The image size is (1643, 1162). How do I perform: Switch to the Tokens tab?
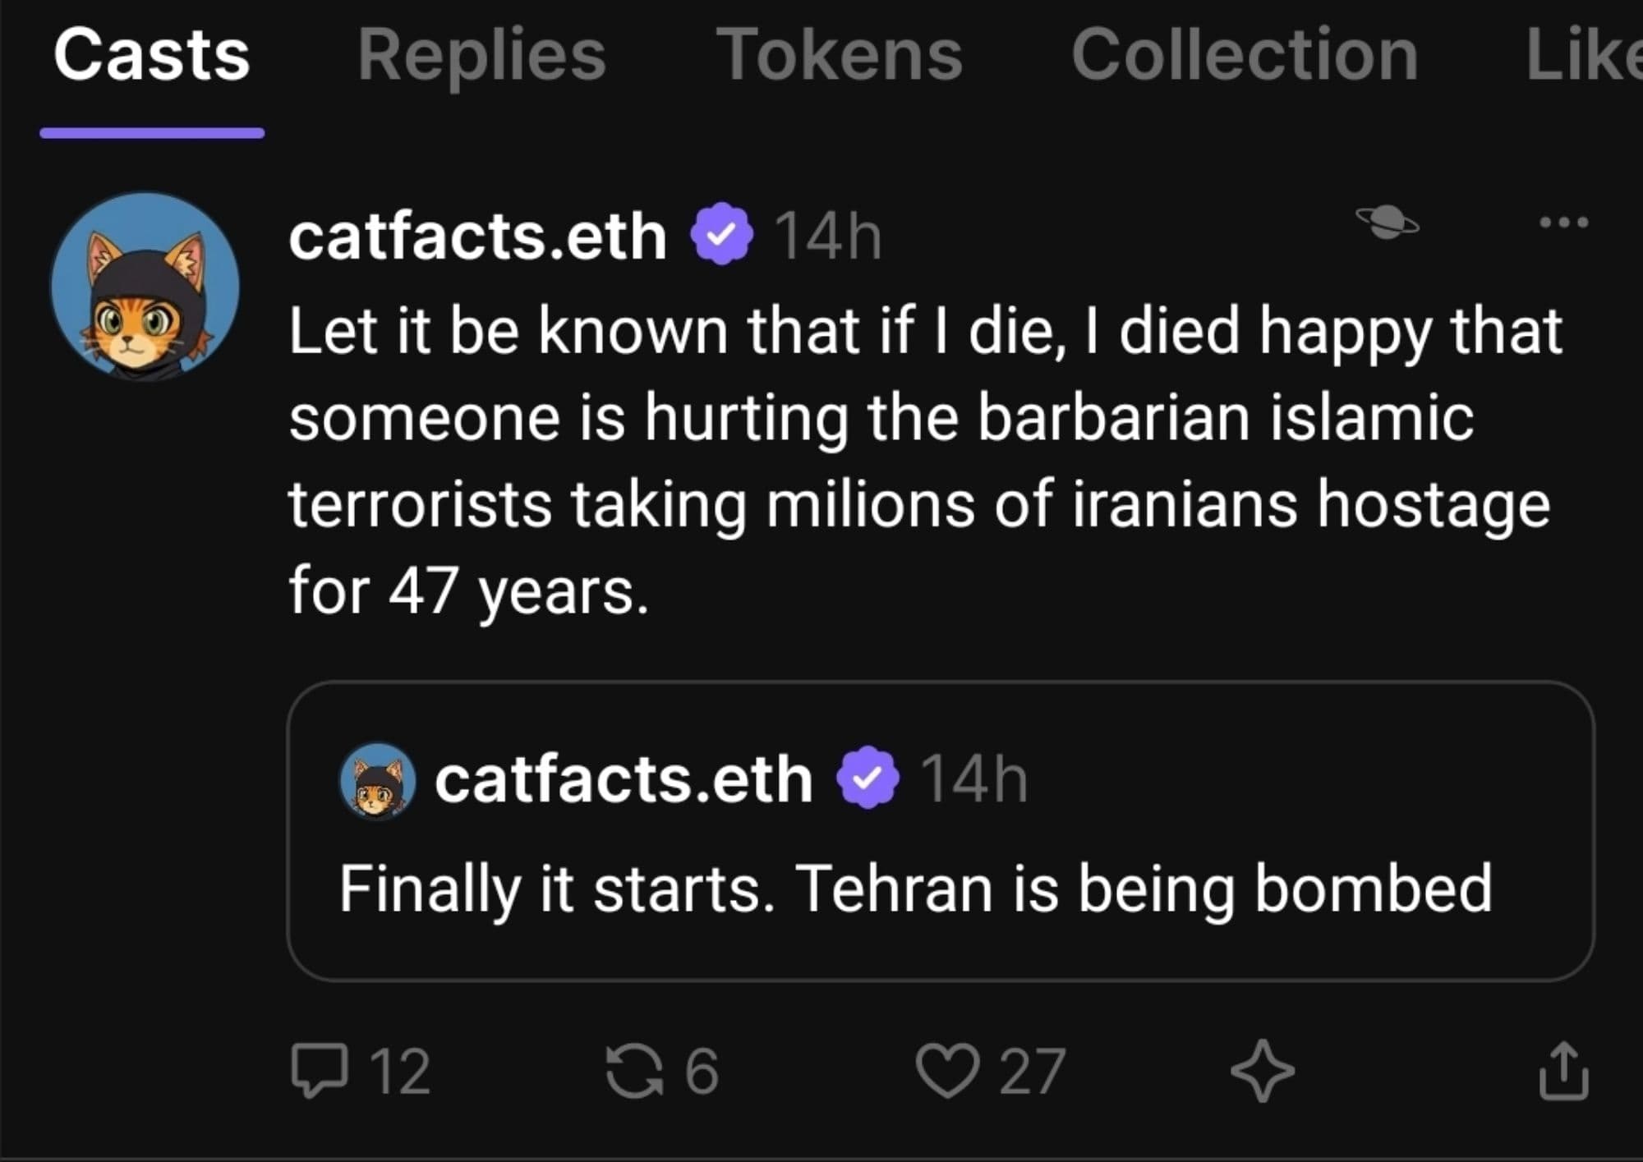[x=839, y=56]
